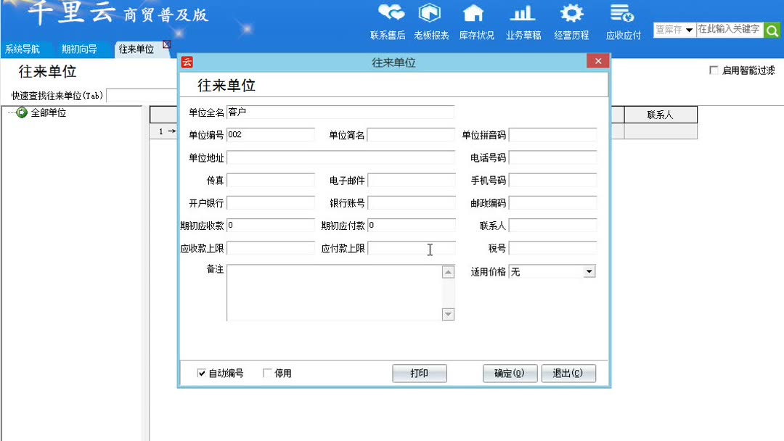The height and width of the screenshot is (441, 784).
Task: Click the 确定 confirm button
Action: coord(510,373)
